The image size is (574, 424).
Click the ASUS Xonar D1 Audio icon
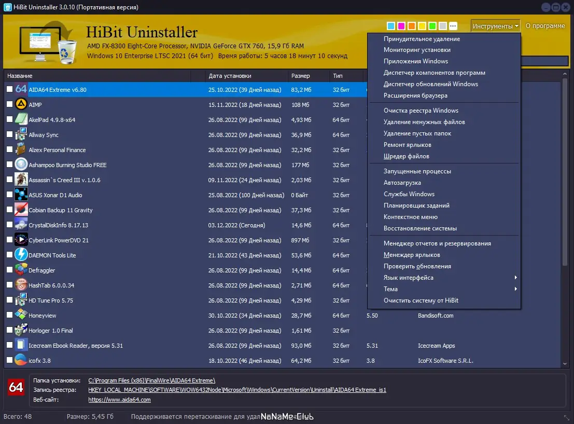[x=21, y=195]
